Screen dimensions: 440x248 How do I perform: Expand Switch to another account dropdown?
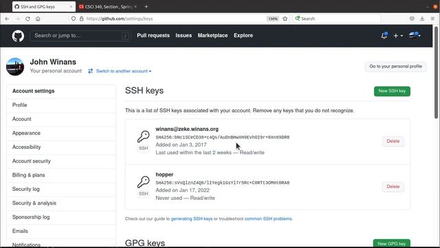pyautogui.click(x=124, y=71)
